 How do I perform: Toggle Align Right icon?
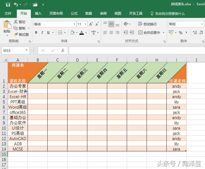coord(117,33)
